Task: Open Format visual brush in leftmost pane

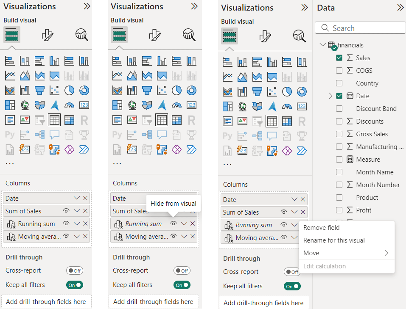Action: click(x=48, y=35)
